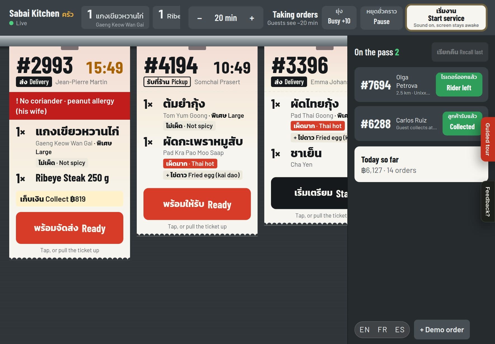Click Fried egg add-on in order #4194
The width and height of the screenshot is (495, 344).
tap(203, 175)
